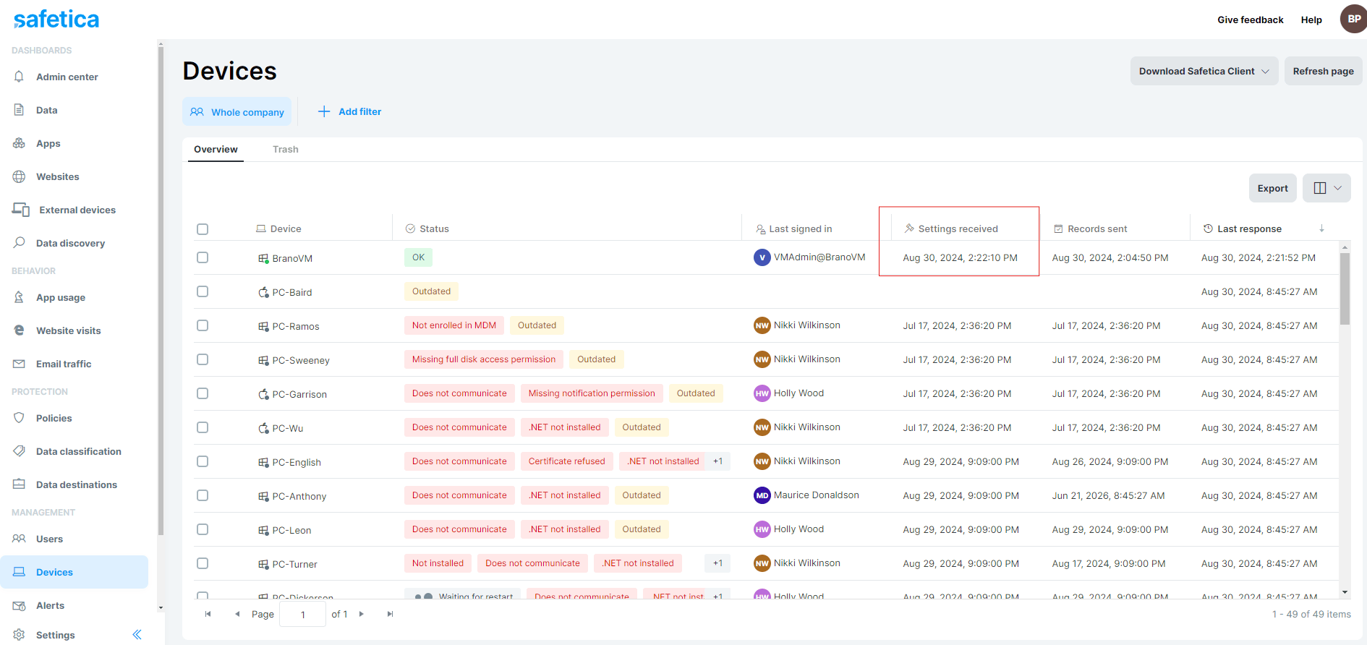Viewport: 1367px width, 645px height.
Task: Expand the Download Safetica Client dropdown
Action: (x=1204, y=71)
